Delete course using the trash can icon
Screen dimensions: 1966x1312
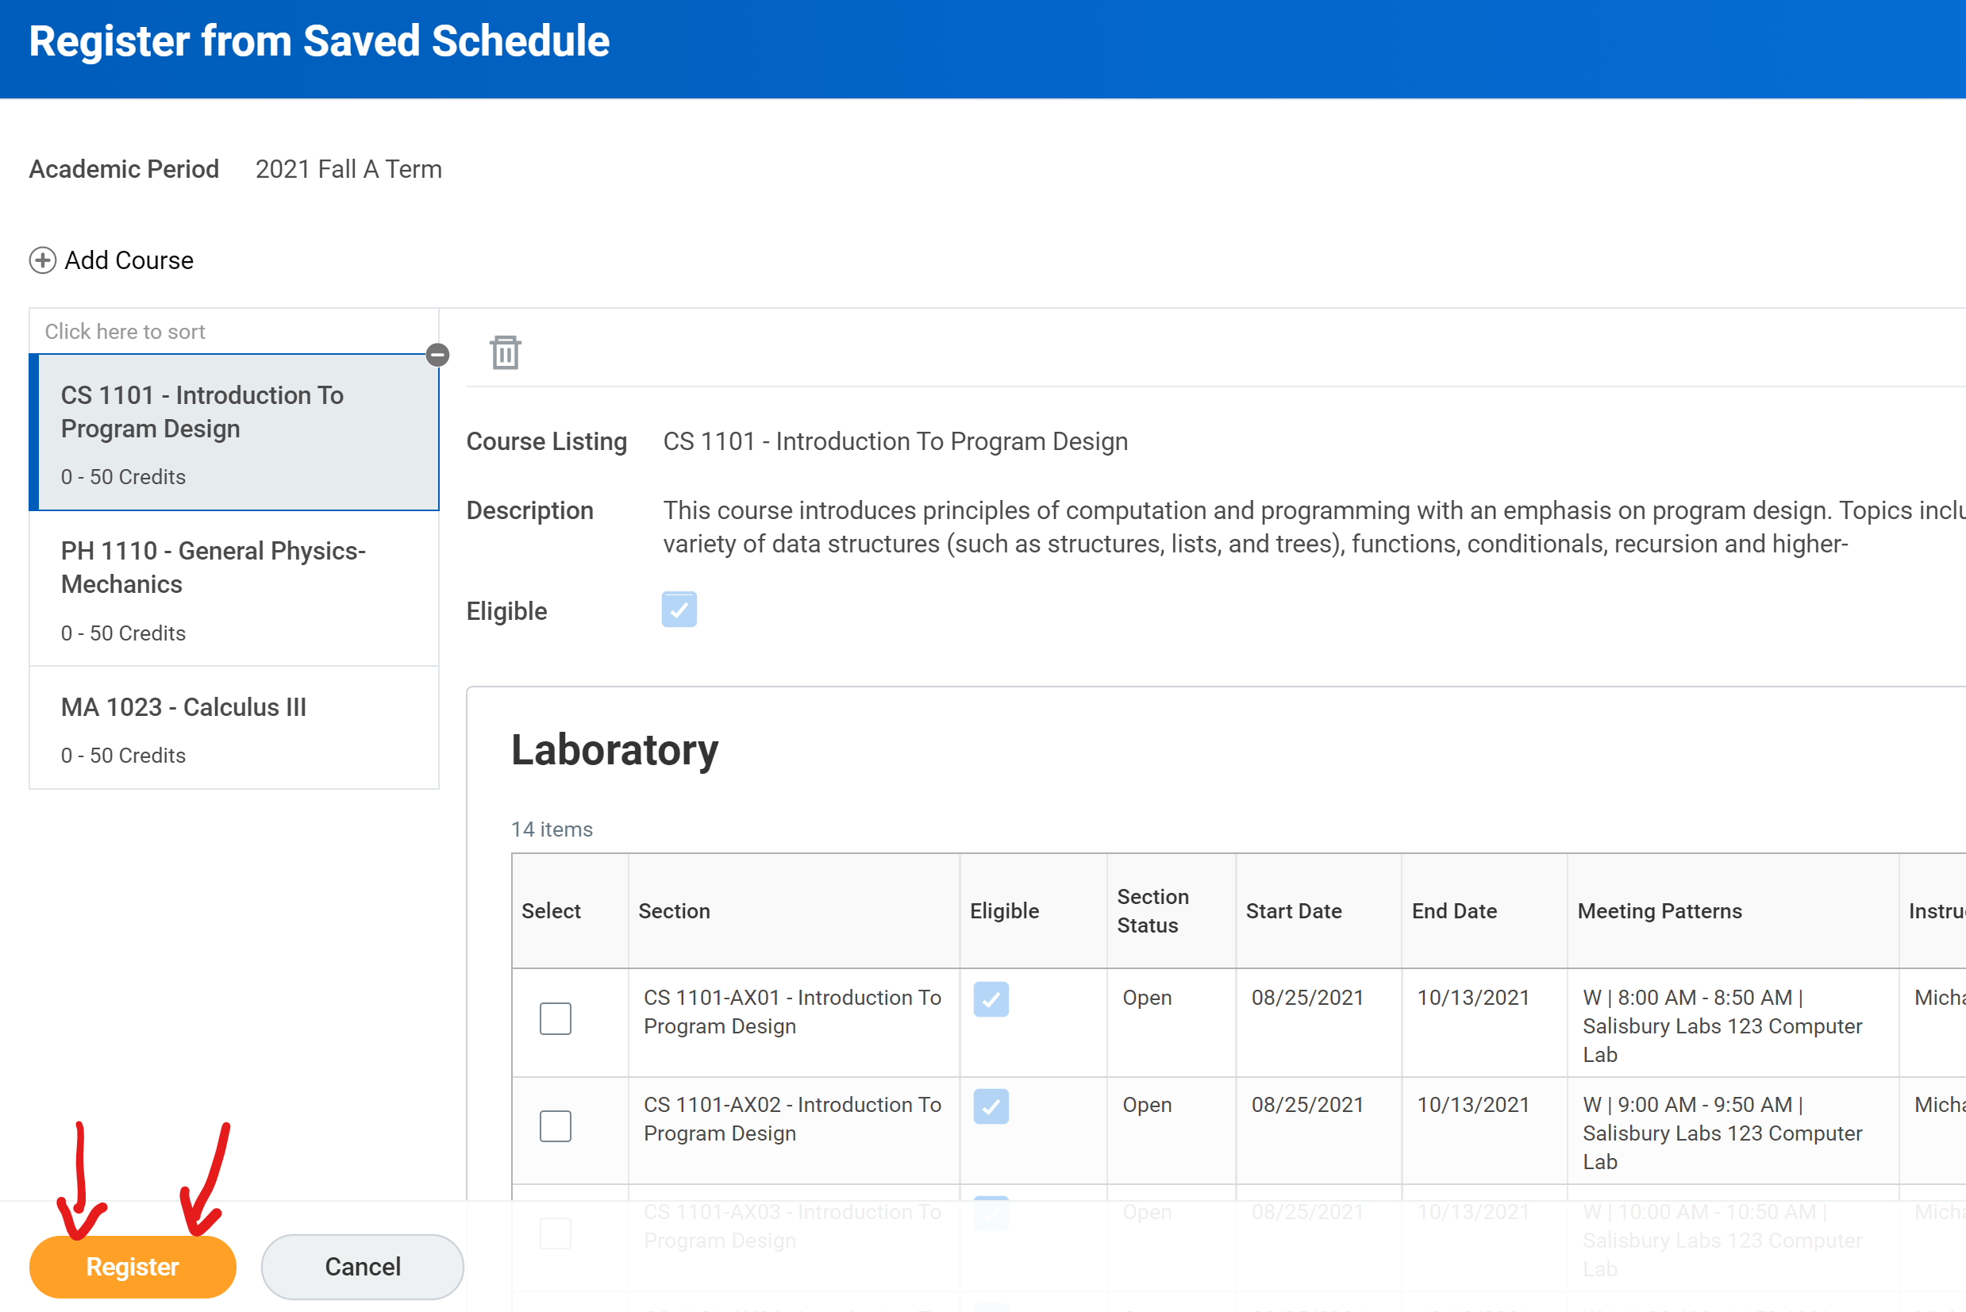[506, 352]
